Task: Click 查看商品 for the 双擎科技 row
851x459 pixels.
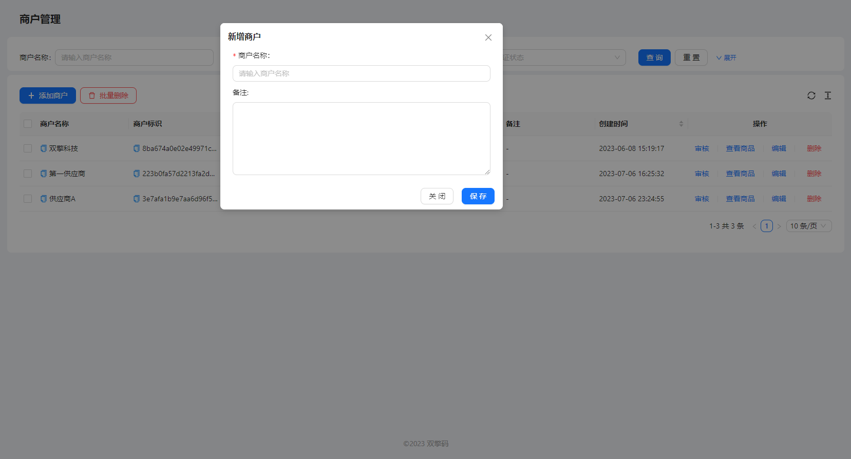Action: [740, 148]
